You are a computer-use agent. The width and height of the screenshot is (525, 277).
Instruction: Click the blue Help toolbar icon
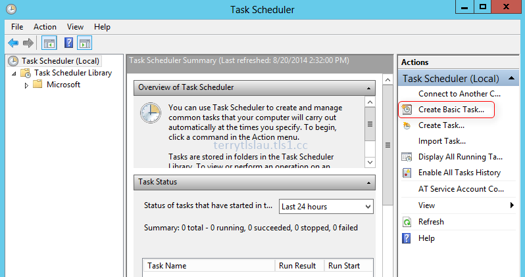[x=68, y=43]
